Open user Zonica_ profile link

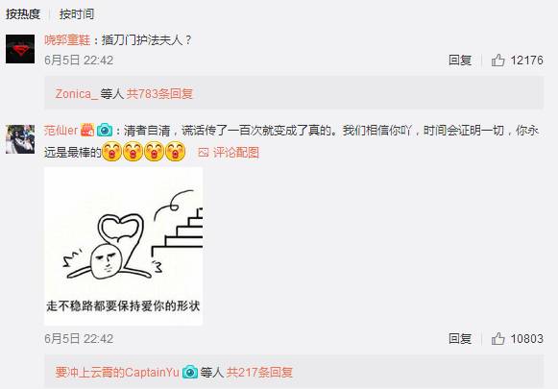click(x=77, y=94)
